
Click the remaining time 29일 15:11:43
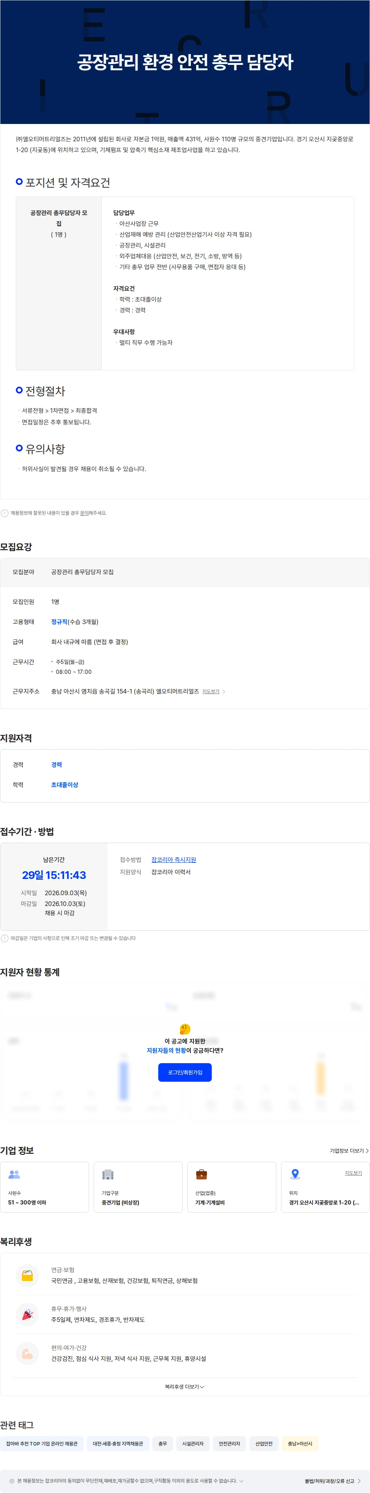coord(54,875)
